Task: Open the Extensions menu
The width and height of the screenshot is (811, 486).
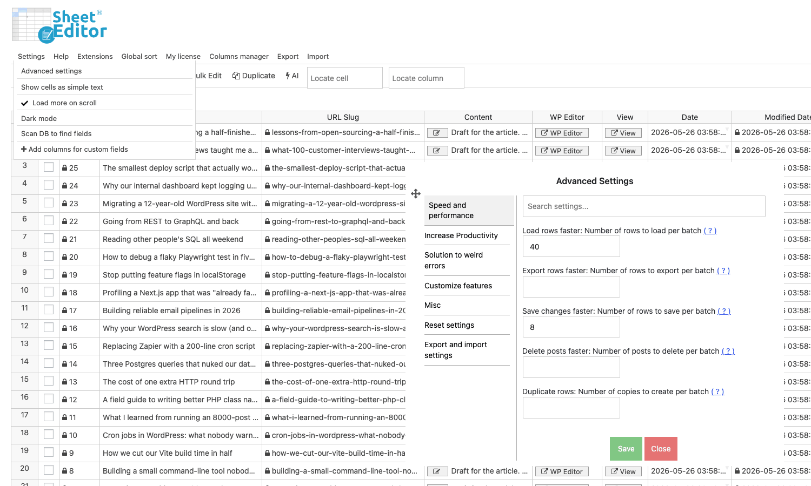Action: 95,56
